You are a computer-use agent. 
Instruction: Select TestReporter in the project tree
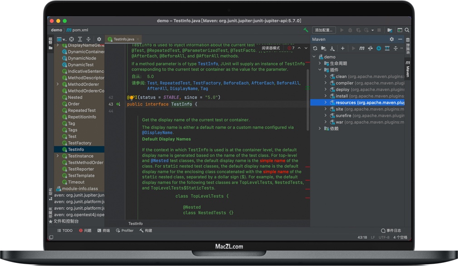point(81,169)
